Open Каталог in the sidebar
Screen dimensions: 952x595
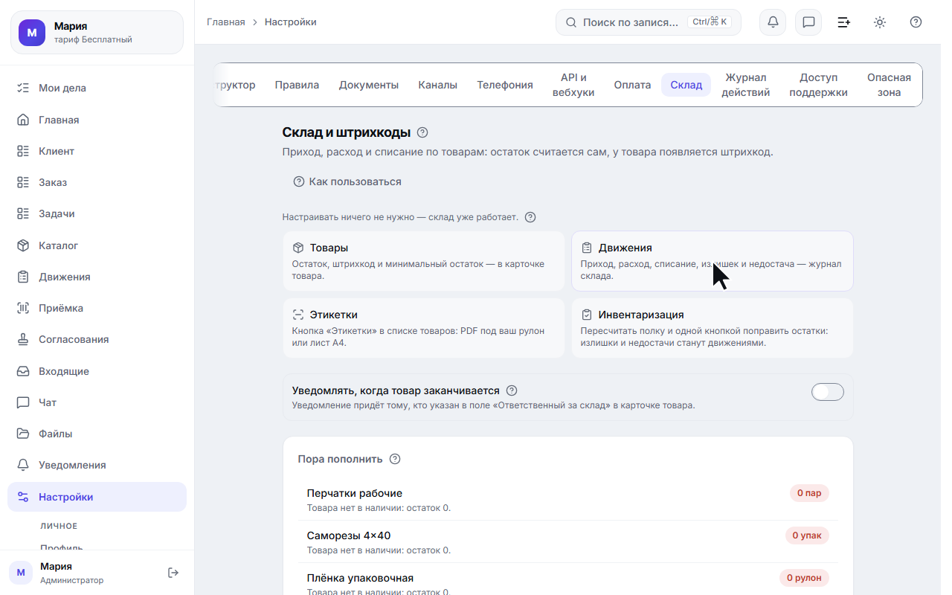[97, 245]
